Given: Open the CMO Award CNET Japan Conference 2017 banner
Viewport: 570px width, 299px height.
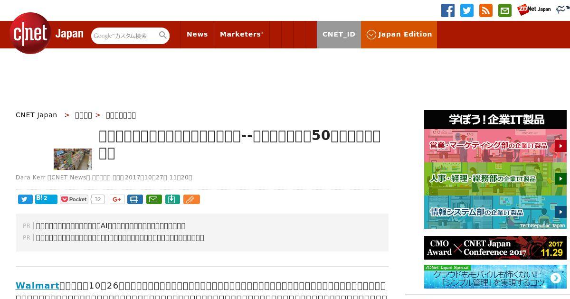Looking at the screenshot, I should [x=495, y=248].
